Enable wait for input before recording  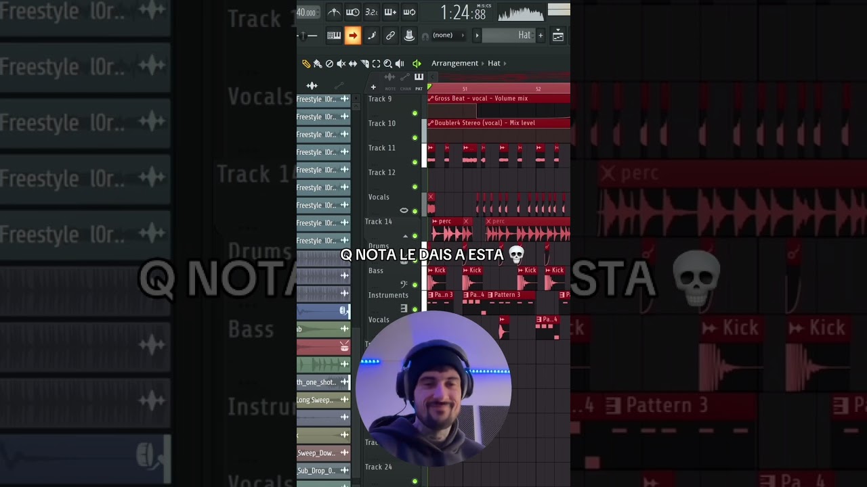(353, 12)
